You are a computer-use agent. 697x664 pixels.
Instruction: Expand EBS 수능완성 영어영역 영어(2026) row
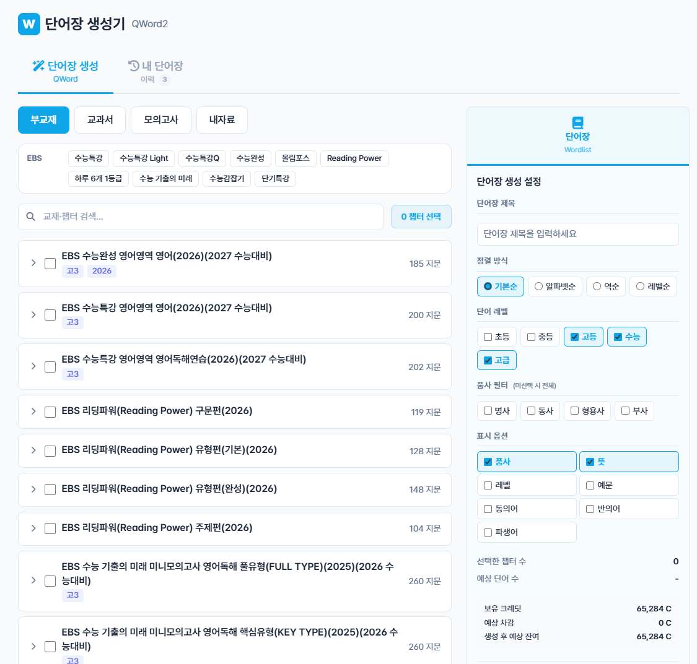pos(33,263)
